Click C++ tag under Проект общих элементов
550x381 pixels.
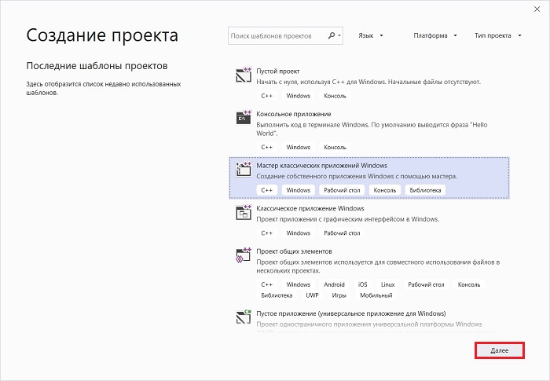coord(266,284)
